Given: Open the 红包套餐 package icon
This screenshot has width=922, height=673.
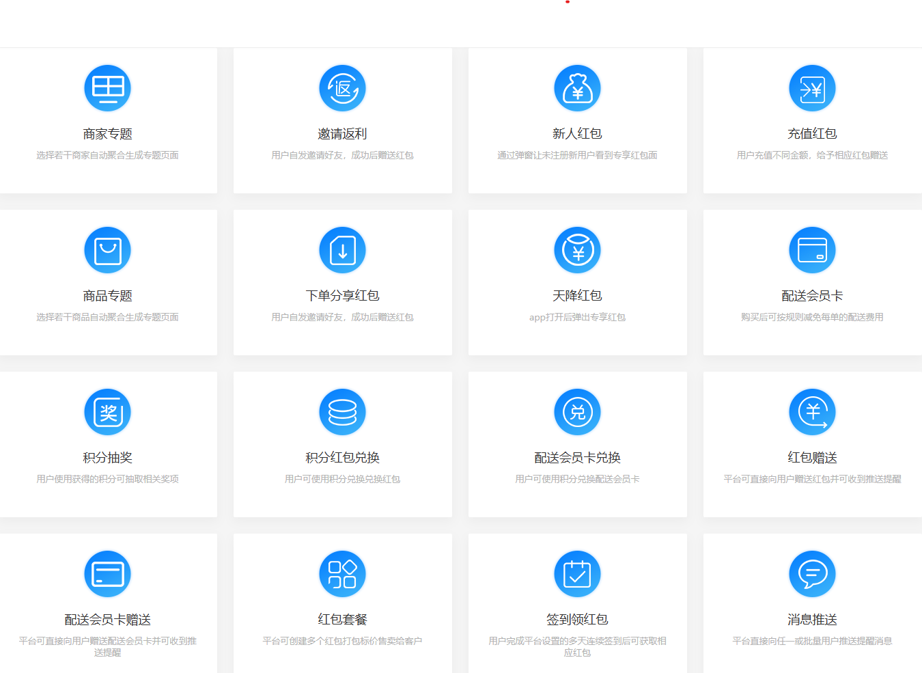Looking at the screenshot, I should (342, 574).
